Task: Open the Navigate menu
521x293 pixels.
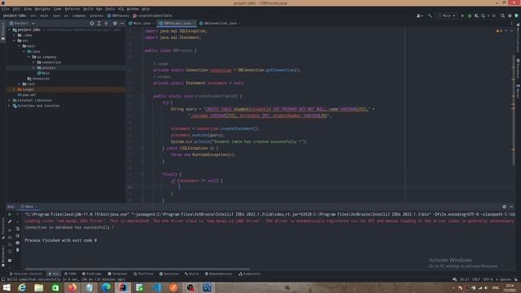Action: [x=42, y=9]
